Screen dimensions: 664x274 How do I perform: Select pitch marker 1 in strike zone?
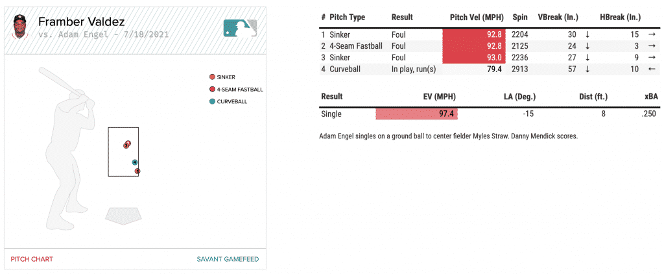137,171
